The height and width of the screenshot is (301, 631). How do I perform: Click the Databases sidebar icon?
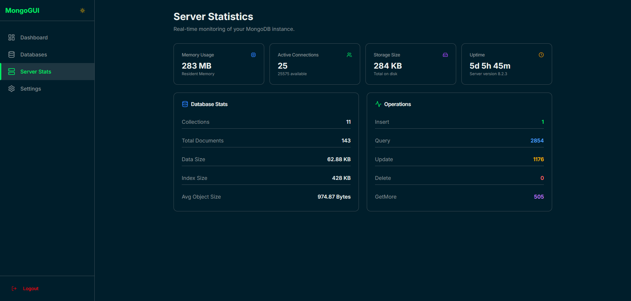tap(12, 54)
